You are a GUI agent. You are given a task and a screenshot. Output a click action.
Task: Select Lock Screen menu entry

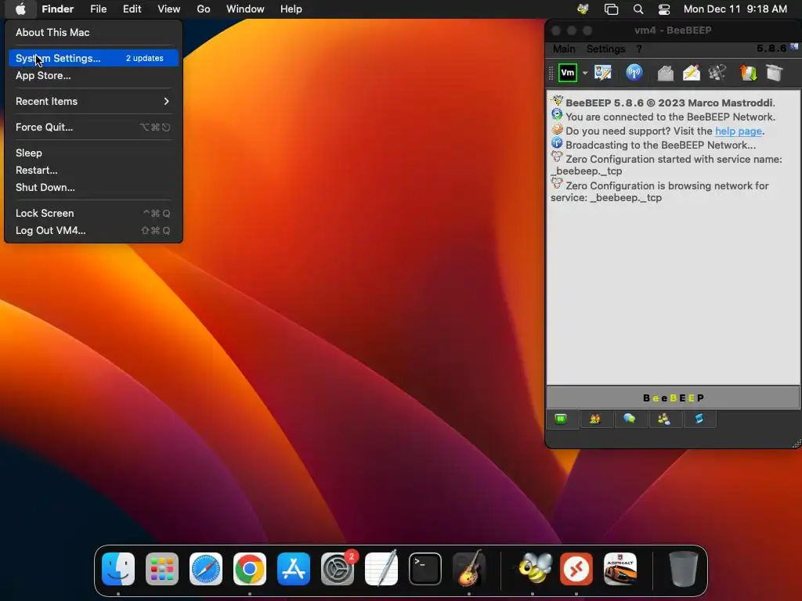(94, 213)
